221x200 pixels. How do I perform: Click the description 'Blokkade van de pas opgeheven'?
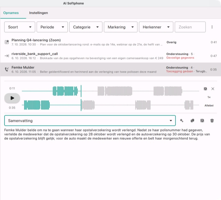pyautogui.click(x=102, y=58)
